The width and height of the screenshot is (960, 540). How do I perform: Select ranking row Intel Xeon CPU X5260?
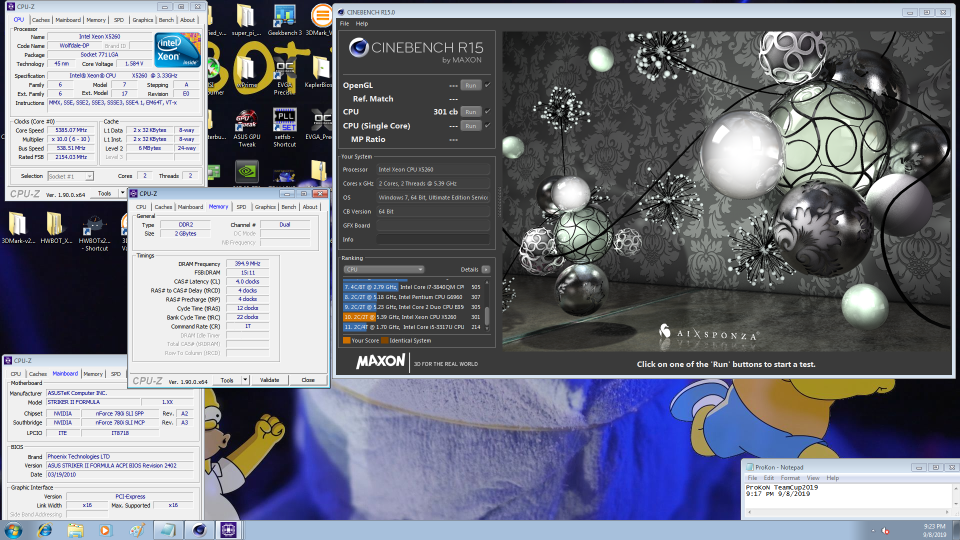[x=412, y=317]
